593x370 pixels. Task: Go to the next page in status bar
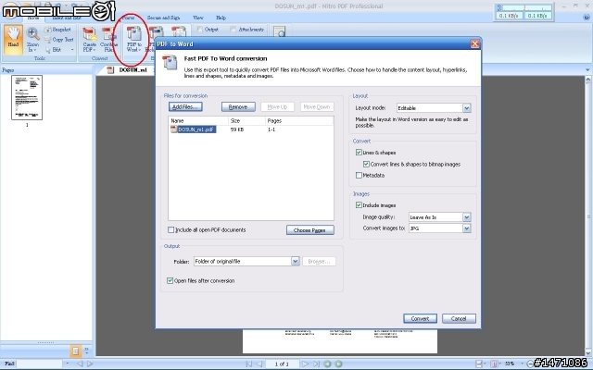[x=305, y=364]
